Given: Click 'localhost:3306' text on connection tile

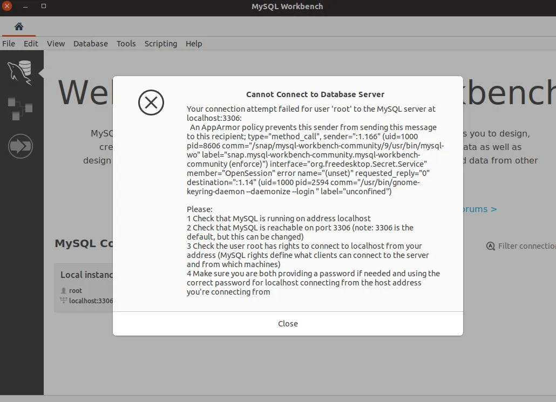Looking at the screenshot, I should (x=91, y=301).
